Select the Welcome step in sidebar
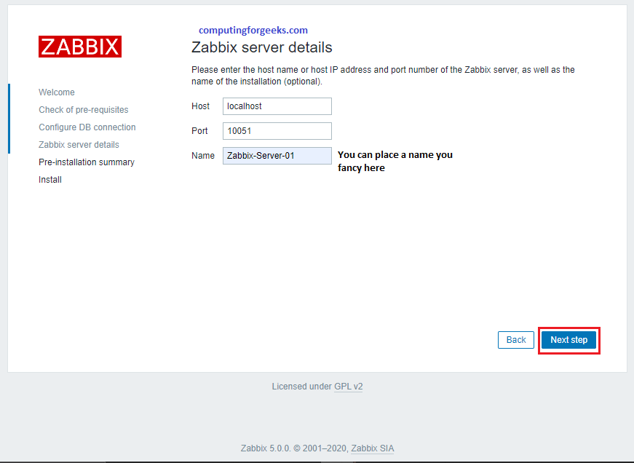Image resolution: width=634 pixels, height=463 pixels. [57, 92]
